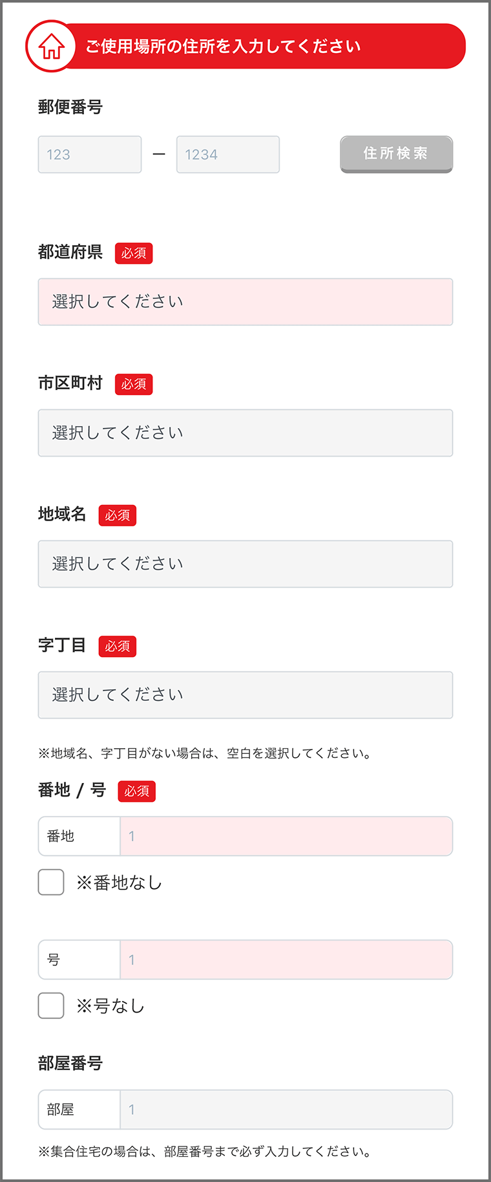Open the 都道府県 dropdown

[245, 302]
